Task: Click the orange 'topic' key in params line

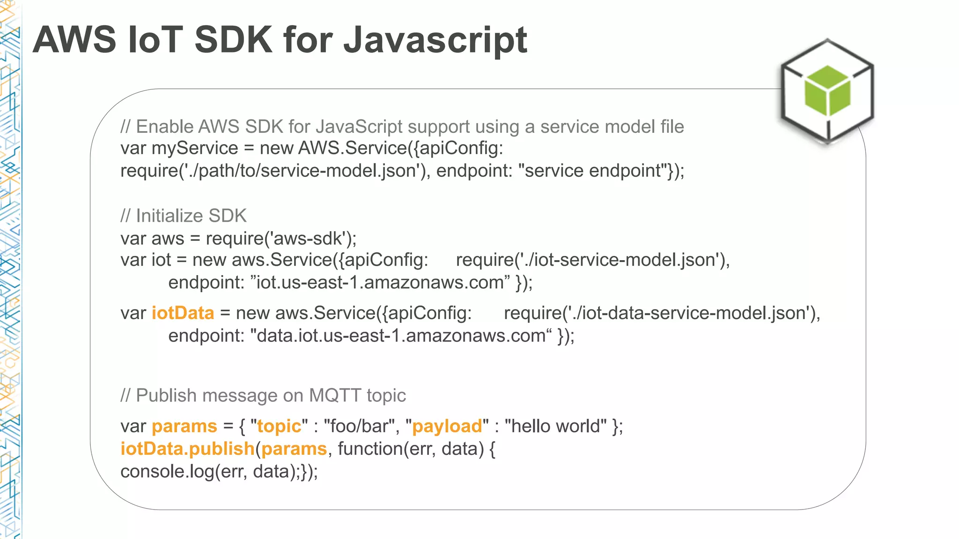Action: (x=279, y=427)
